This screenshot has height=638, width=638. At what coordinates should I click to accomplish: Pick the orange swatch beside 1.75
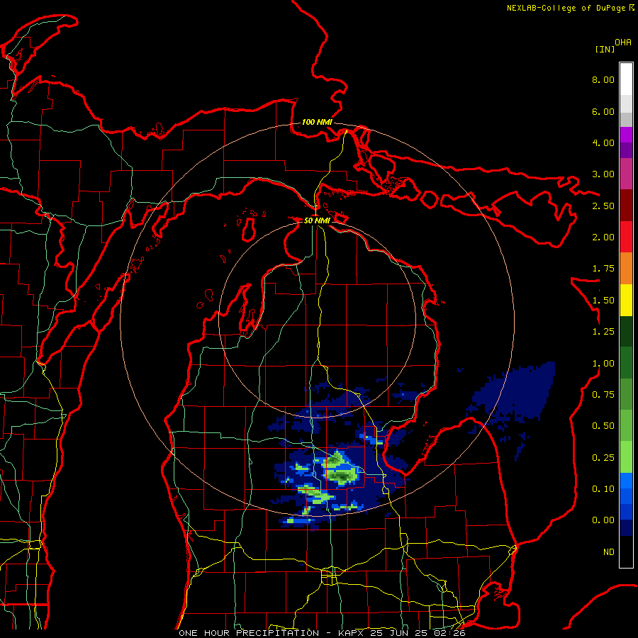tap(626, 269)
